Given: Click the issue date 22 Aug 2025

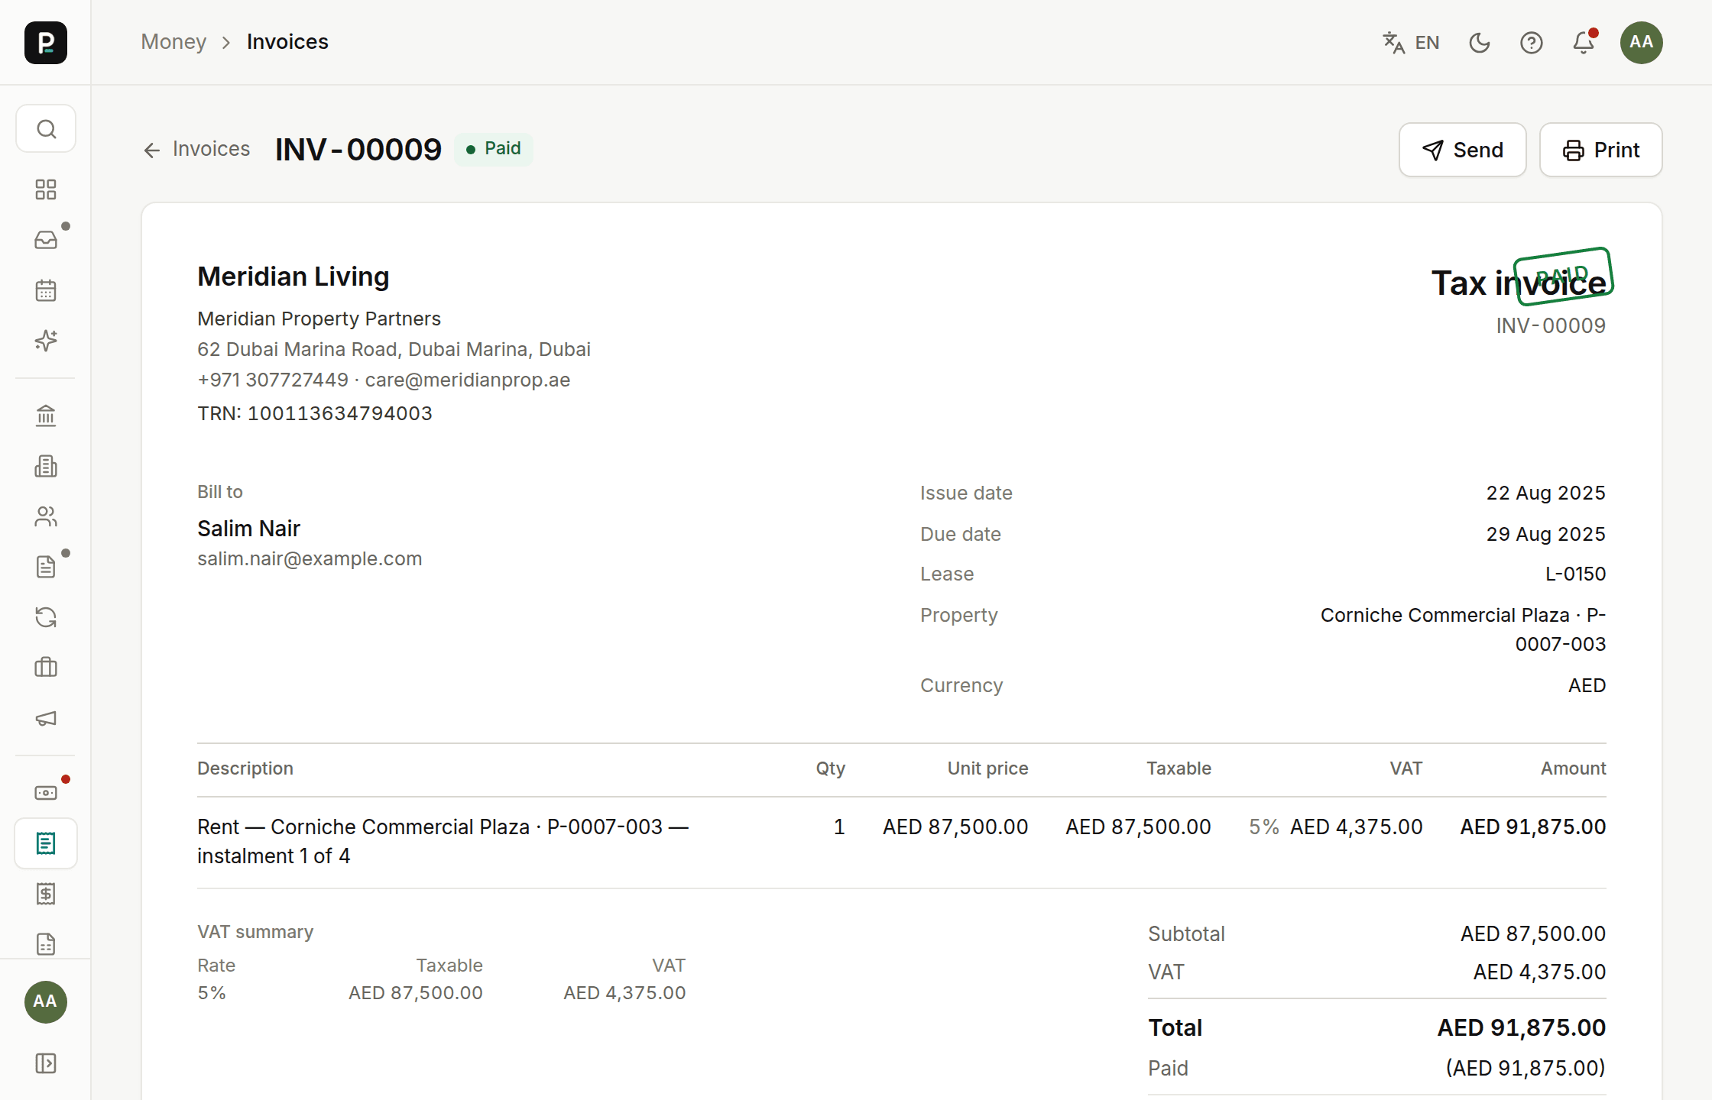Looking at the screenshot, I should coord(1545,493).
